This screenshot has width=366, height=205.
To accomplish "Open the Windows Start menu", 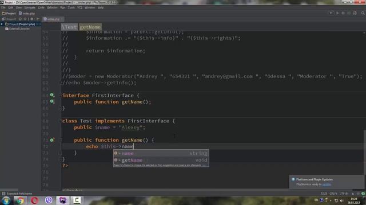I will (x=6, y=200).
